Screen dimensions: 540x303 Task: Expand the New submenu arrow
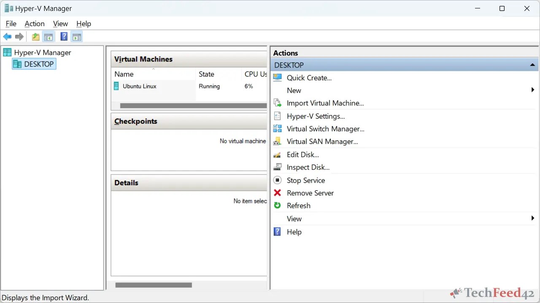pos(533,90)
